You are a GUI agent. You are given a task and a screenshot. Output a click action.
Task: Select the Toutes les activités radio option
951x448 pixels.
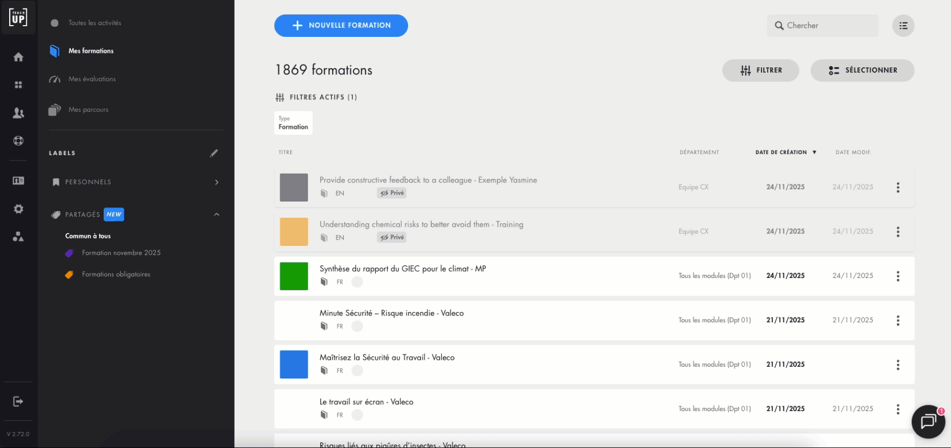[x=55, y=23]
